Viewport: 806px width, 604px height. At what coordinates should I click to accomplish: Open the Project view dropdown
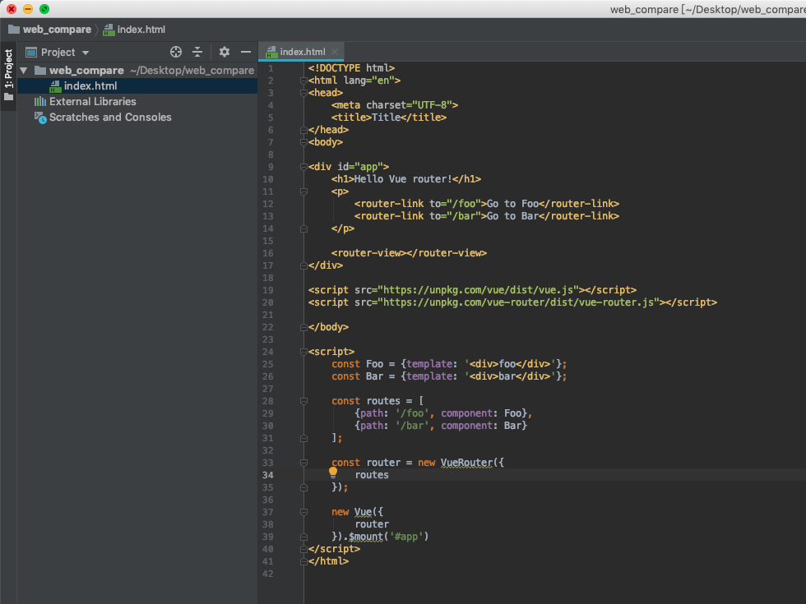[x=65, y=53]
